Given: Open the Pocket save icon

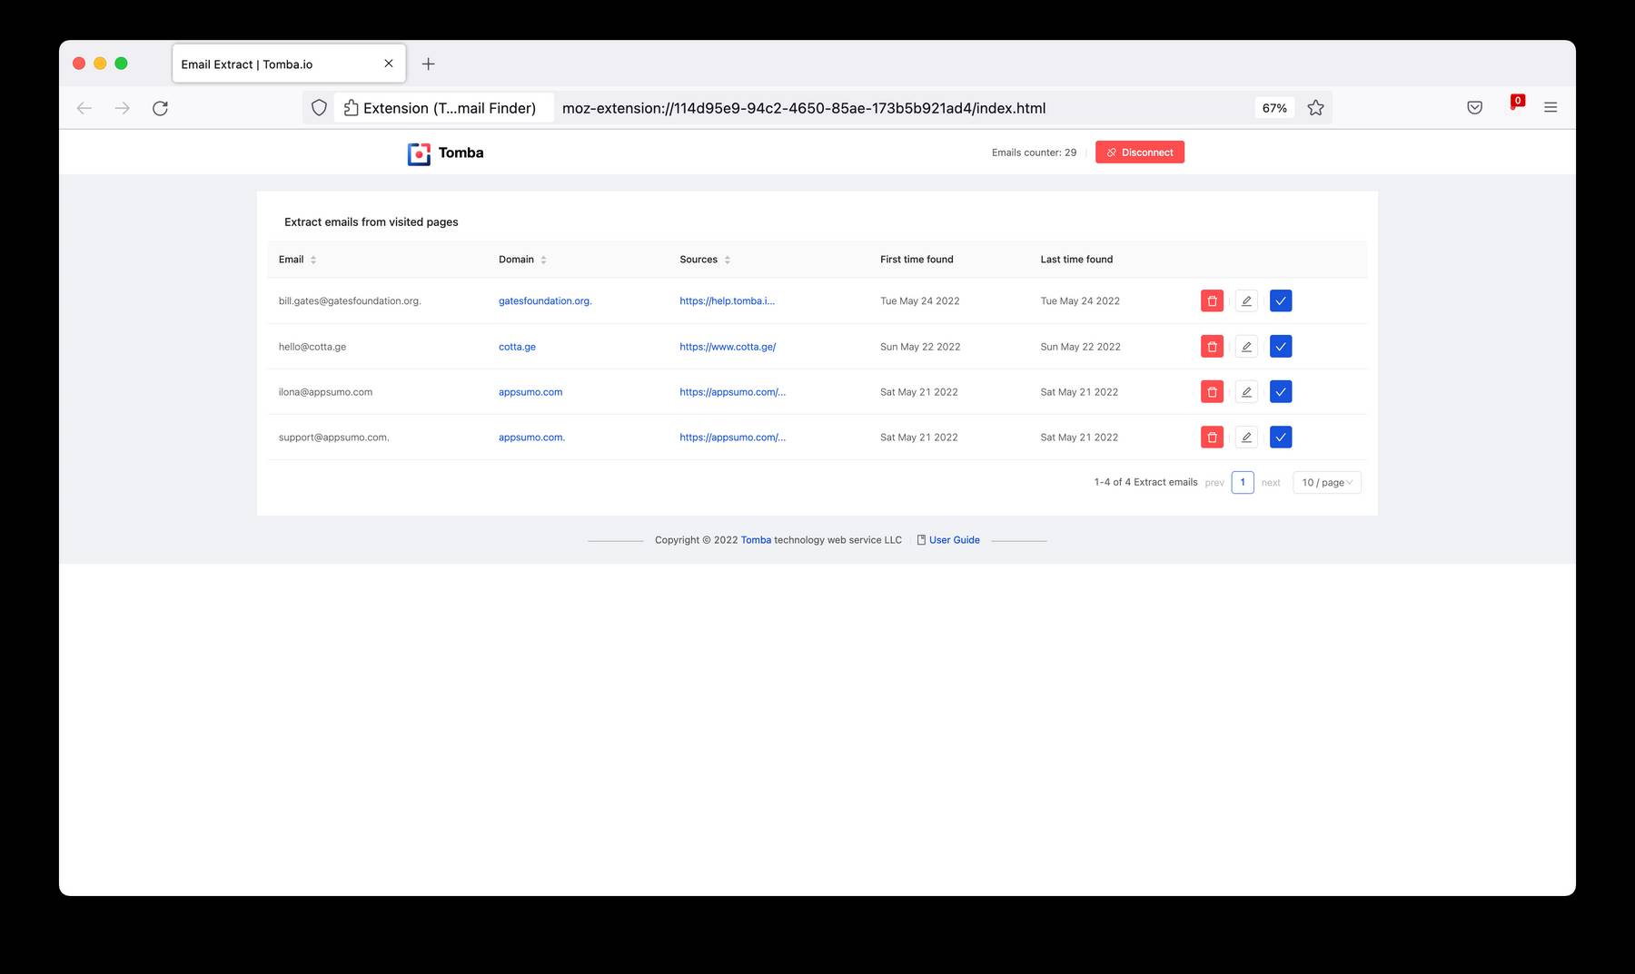Looking at the screenshot, I should [1474, 108].
